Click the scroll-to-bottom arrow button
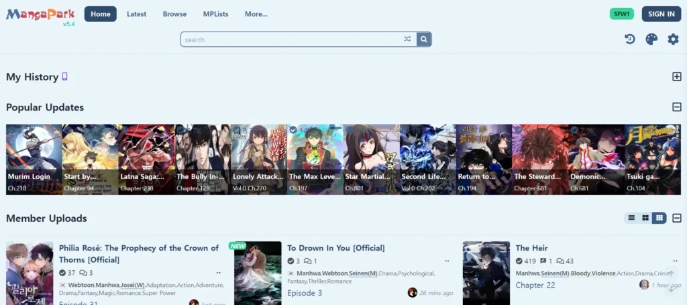Image resolution: width=687 pixels, height=305 pixels. pos(671,288)
